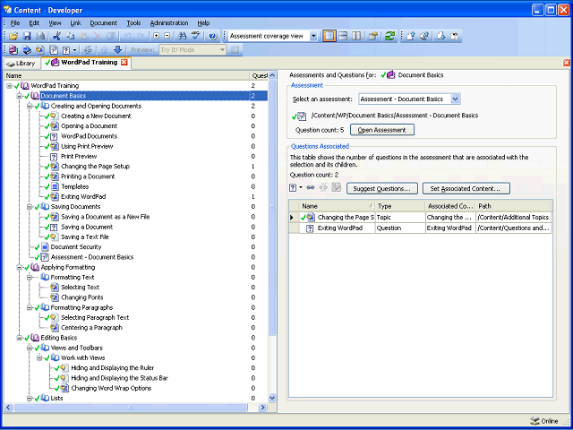Run the ABC spell check icon
Screen dimensions: 573x430
point(196,36)
